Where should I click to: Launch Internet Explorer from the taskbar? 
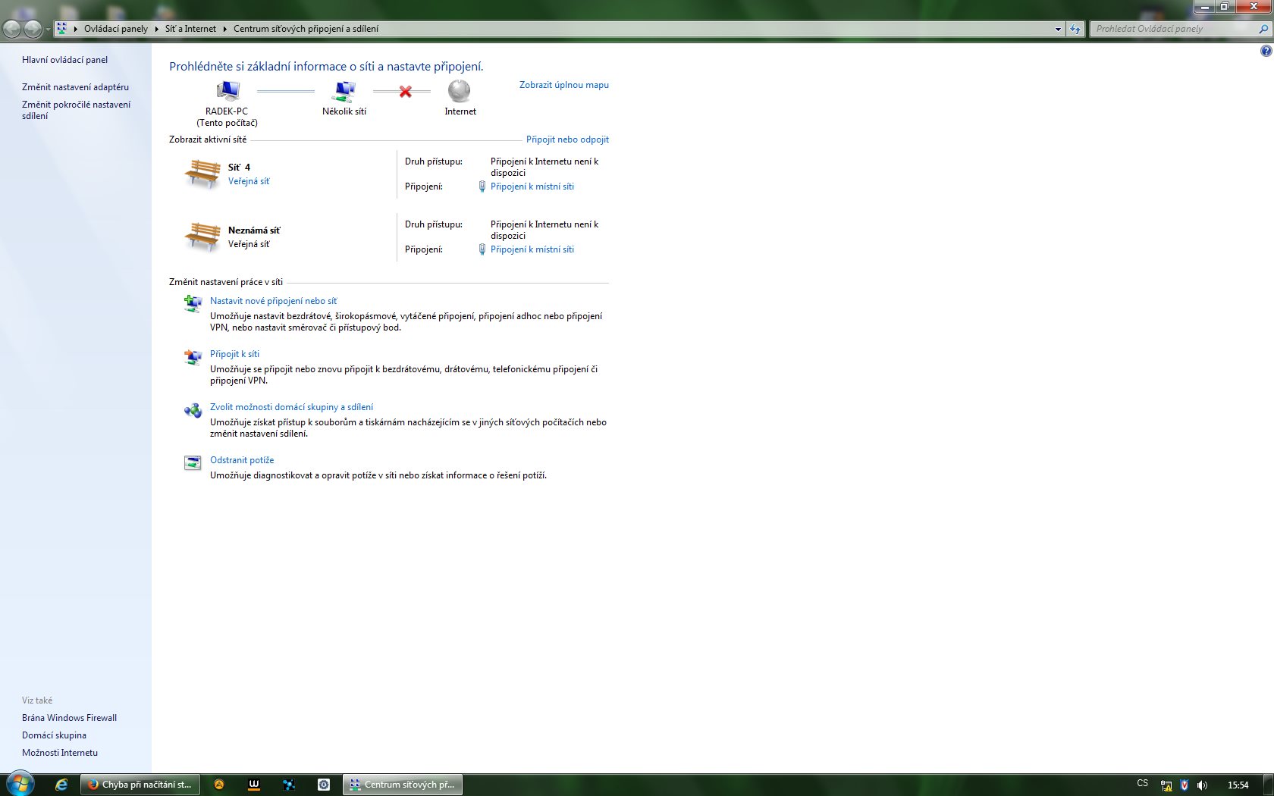61,785
